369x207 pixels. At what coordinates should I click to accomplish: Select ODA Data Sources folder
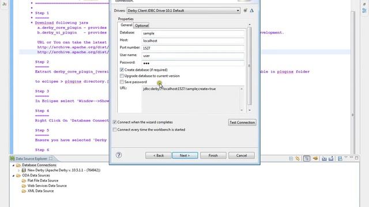tap(36, 175)
